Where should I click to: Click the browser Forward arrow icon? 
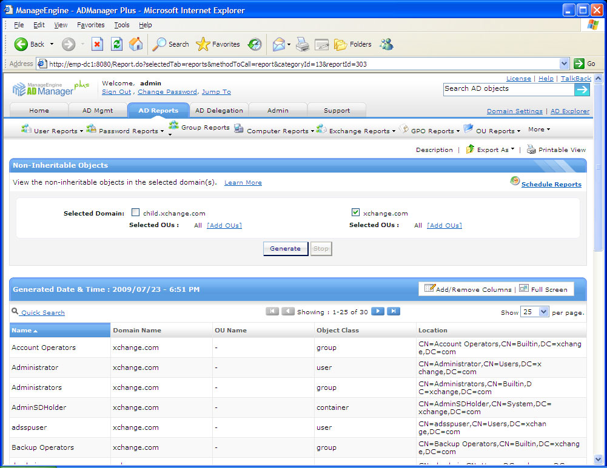click(x=69, y=44)
